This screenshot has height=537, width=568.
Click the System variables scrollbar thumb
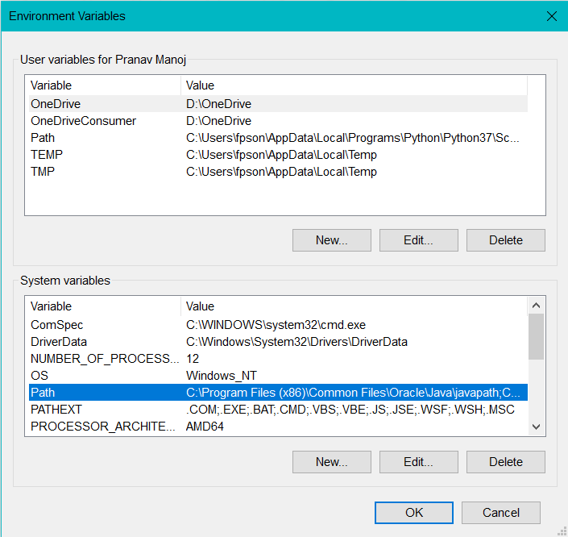[x=536, y=336]
